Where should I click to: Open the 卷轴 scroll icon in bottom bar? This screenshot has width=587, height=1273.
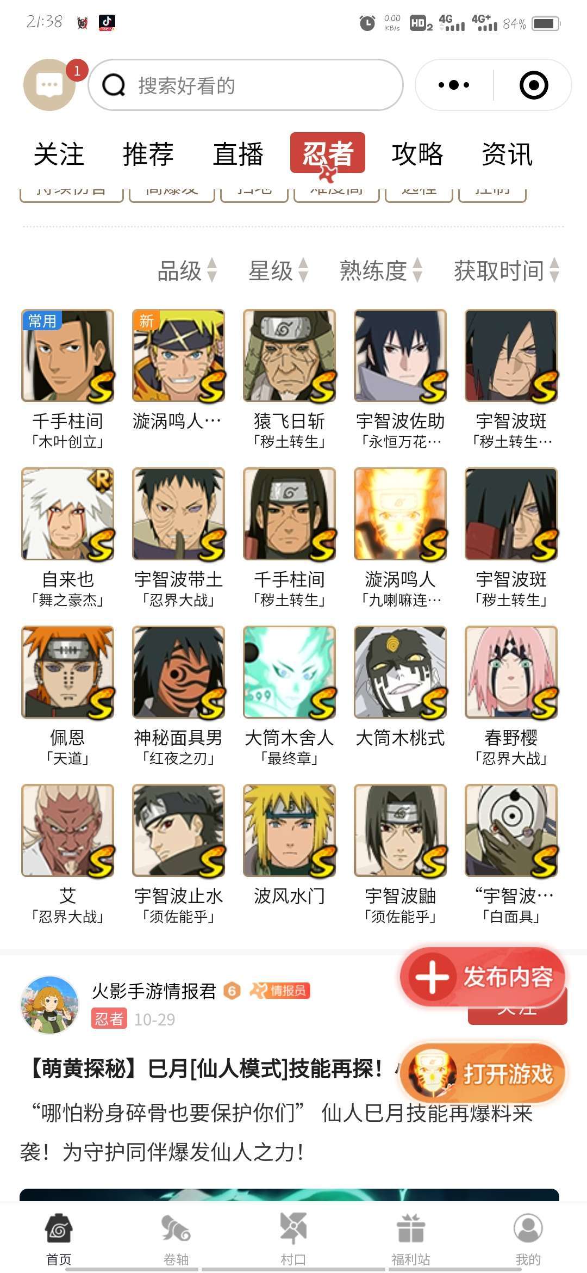click(x=176, y=1230)
